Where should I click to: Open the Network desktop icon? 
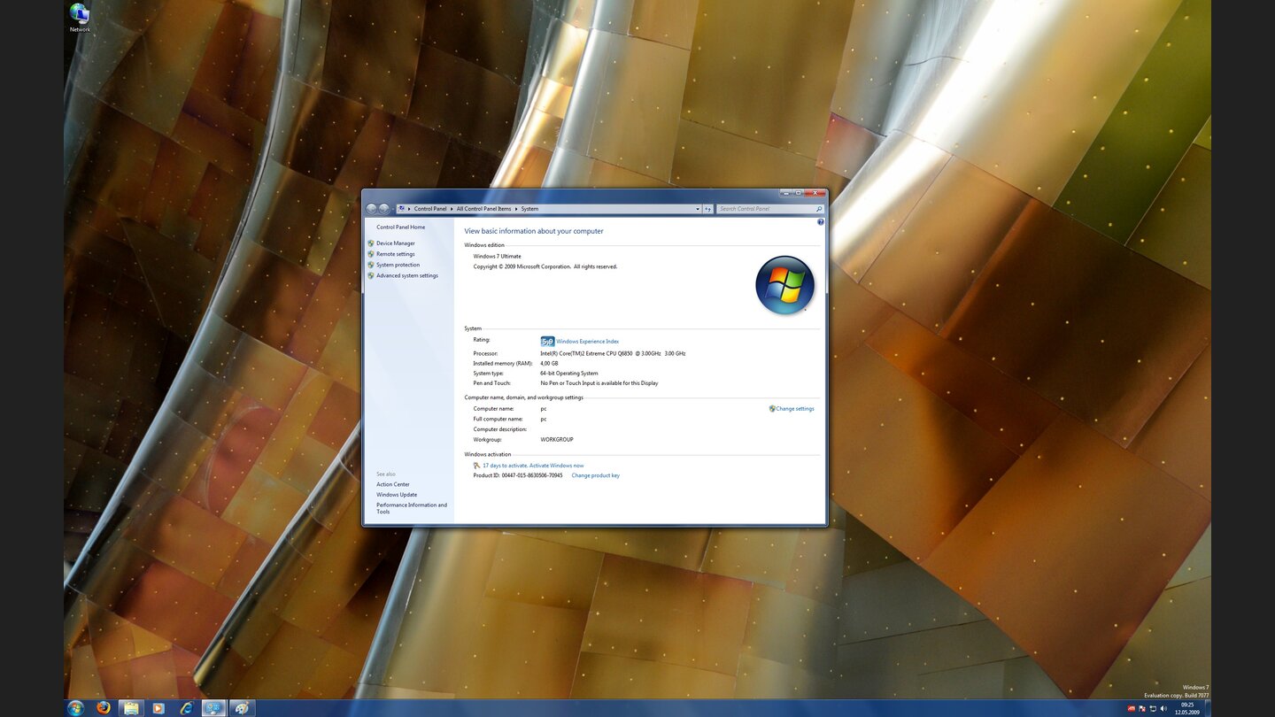[x=80, y=18]
